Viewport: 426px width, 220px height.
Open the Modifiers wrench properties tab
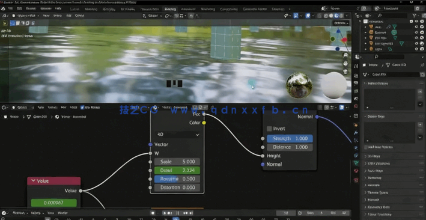(x=356, y=133)
